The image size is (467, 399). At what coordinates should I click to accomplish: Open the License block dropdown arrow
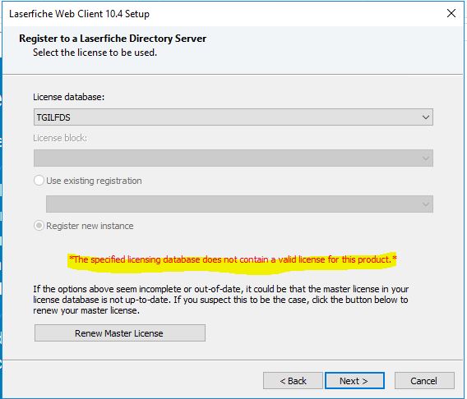pyautogui.click(x=426, y=158)
